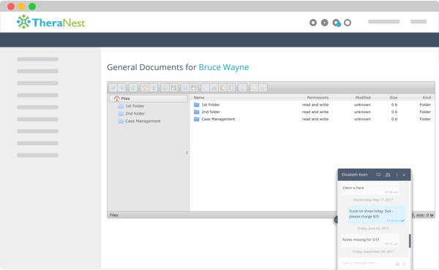The height and width of the screenshot is (270, 439).
Task: Click the floppy disk icon with green arrow
Action: (x=173, y=88)
